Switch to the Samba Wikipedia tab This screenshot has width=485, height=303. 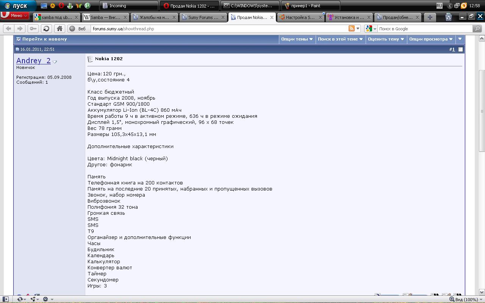(103, 17)
